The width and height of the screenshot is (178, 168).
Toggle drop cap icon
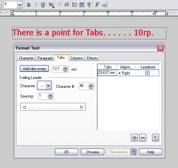click(82, 5)
